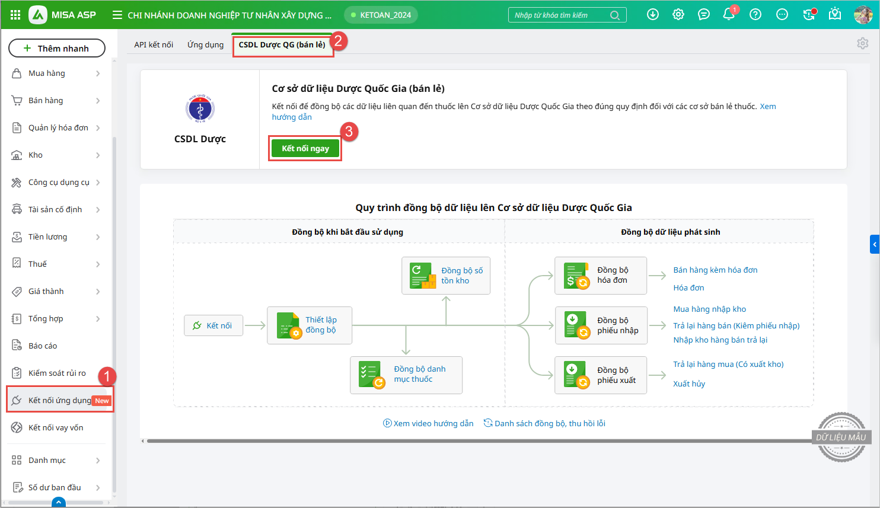Open Bán hàng kèm hóa đơn link
The image size is (880, 508).
715,270
